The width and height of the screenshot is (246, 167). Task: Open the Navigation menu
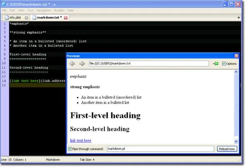tap(44, 10)
